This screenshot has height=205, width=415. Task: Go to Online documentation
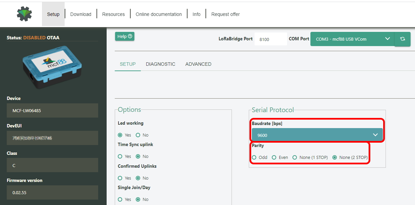[x=159, y=14]
